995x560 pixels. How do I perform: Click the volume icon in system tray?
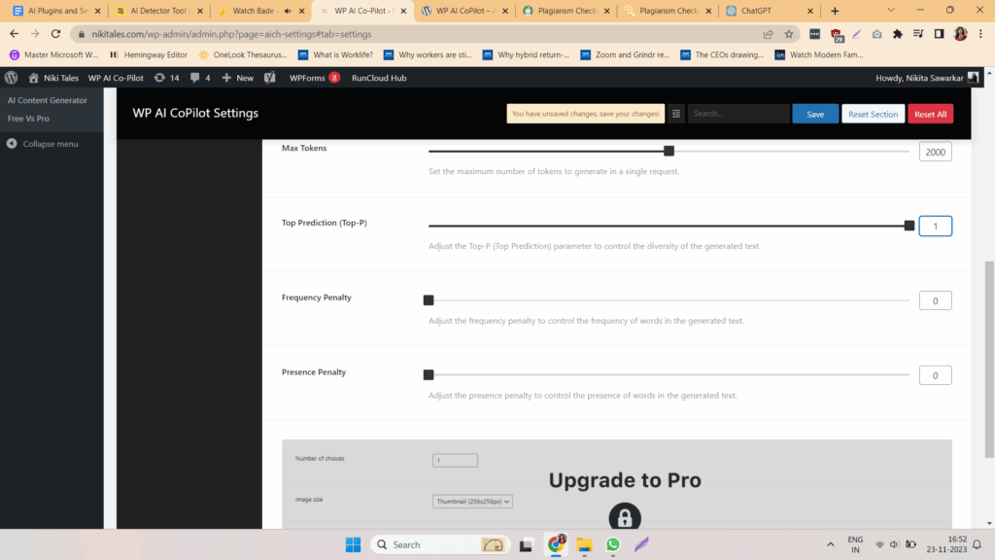[894, 544]
